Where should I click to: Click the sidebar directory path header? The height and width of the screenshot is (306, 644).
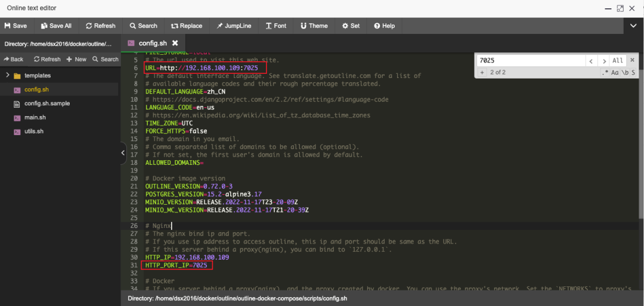tap(58, 43)
